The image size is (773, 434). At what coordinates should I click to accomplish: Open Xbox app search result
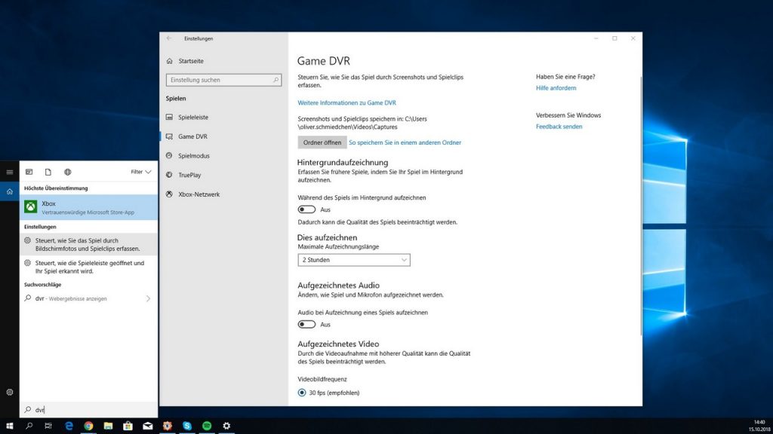(x=89, y=207)
